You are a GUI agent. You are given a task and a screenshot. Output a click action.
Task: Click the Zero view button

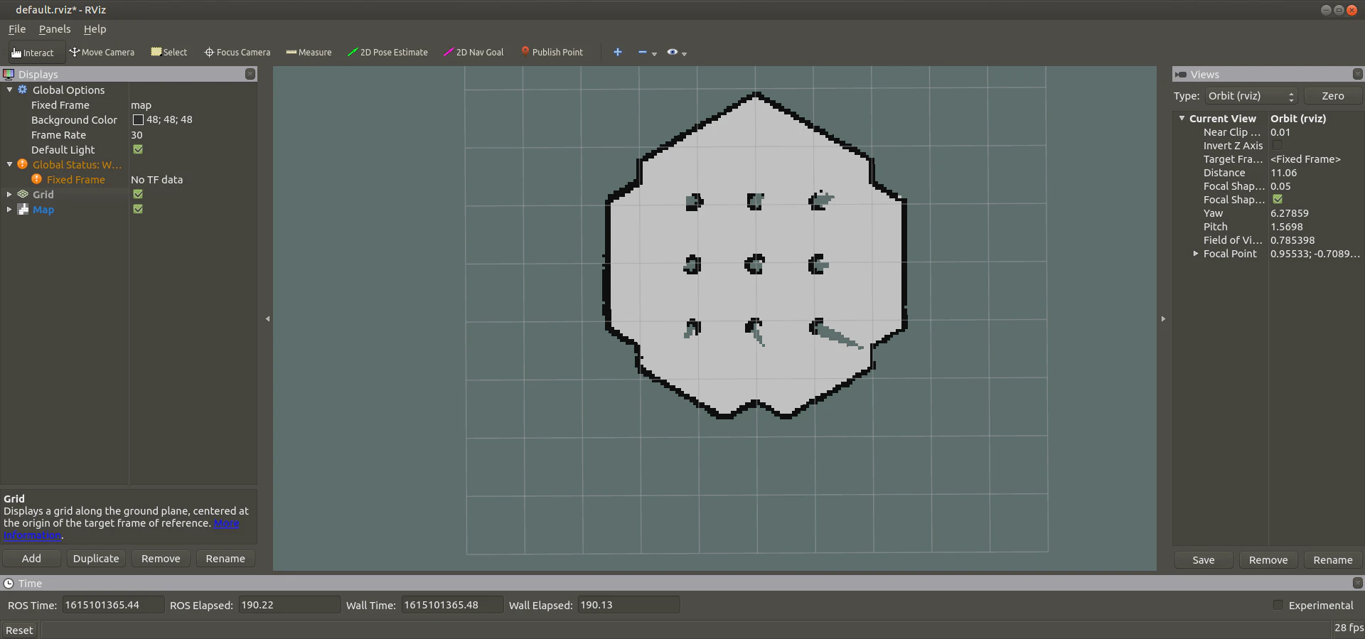coord(1332,96)
